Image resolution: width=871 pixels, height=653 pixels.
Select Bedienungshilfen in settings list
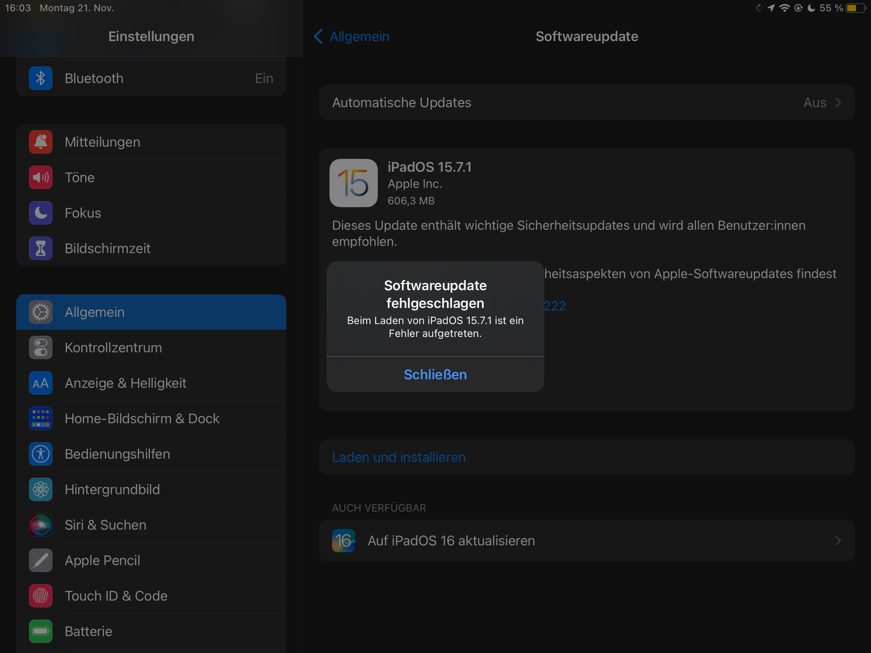(x=151, y=454)
